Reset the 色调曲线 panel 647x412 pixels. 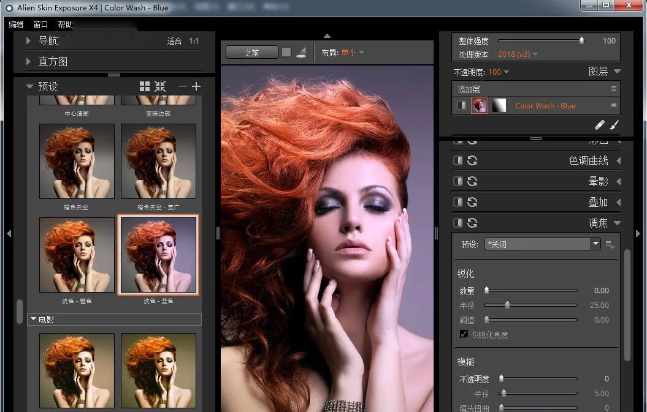pyautogui.click(x=472, y=160)
